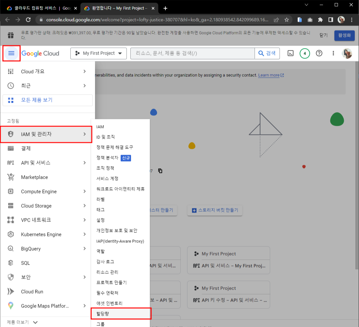Click the Google Cloud logo
This screenshot has width=359, height=327.
pyautogui.click(x=40, y=53)
